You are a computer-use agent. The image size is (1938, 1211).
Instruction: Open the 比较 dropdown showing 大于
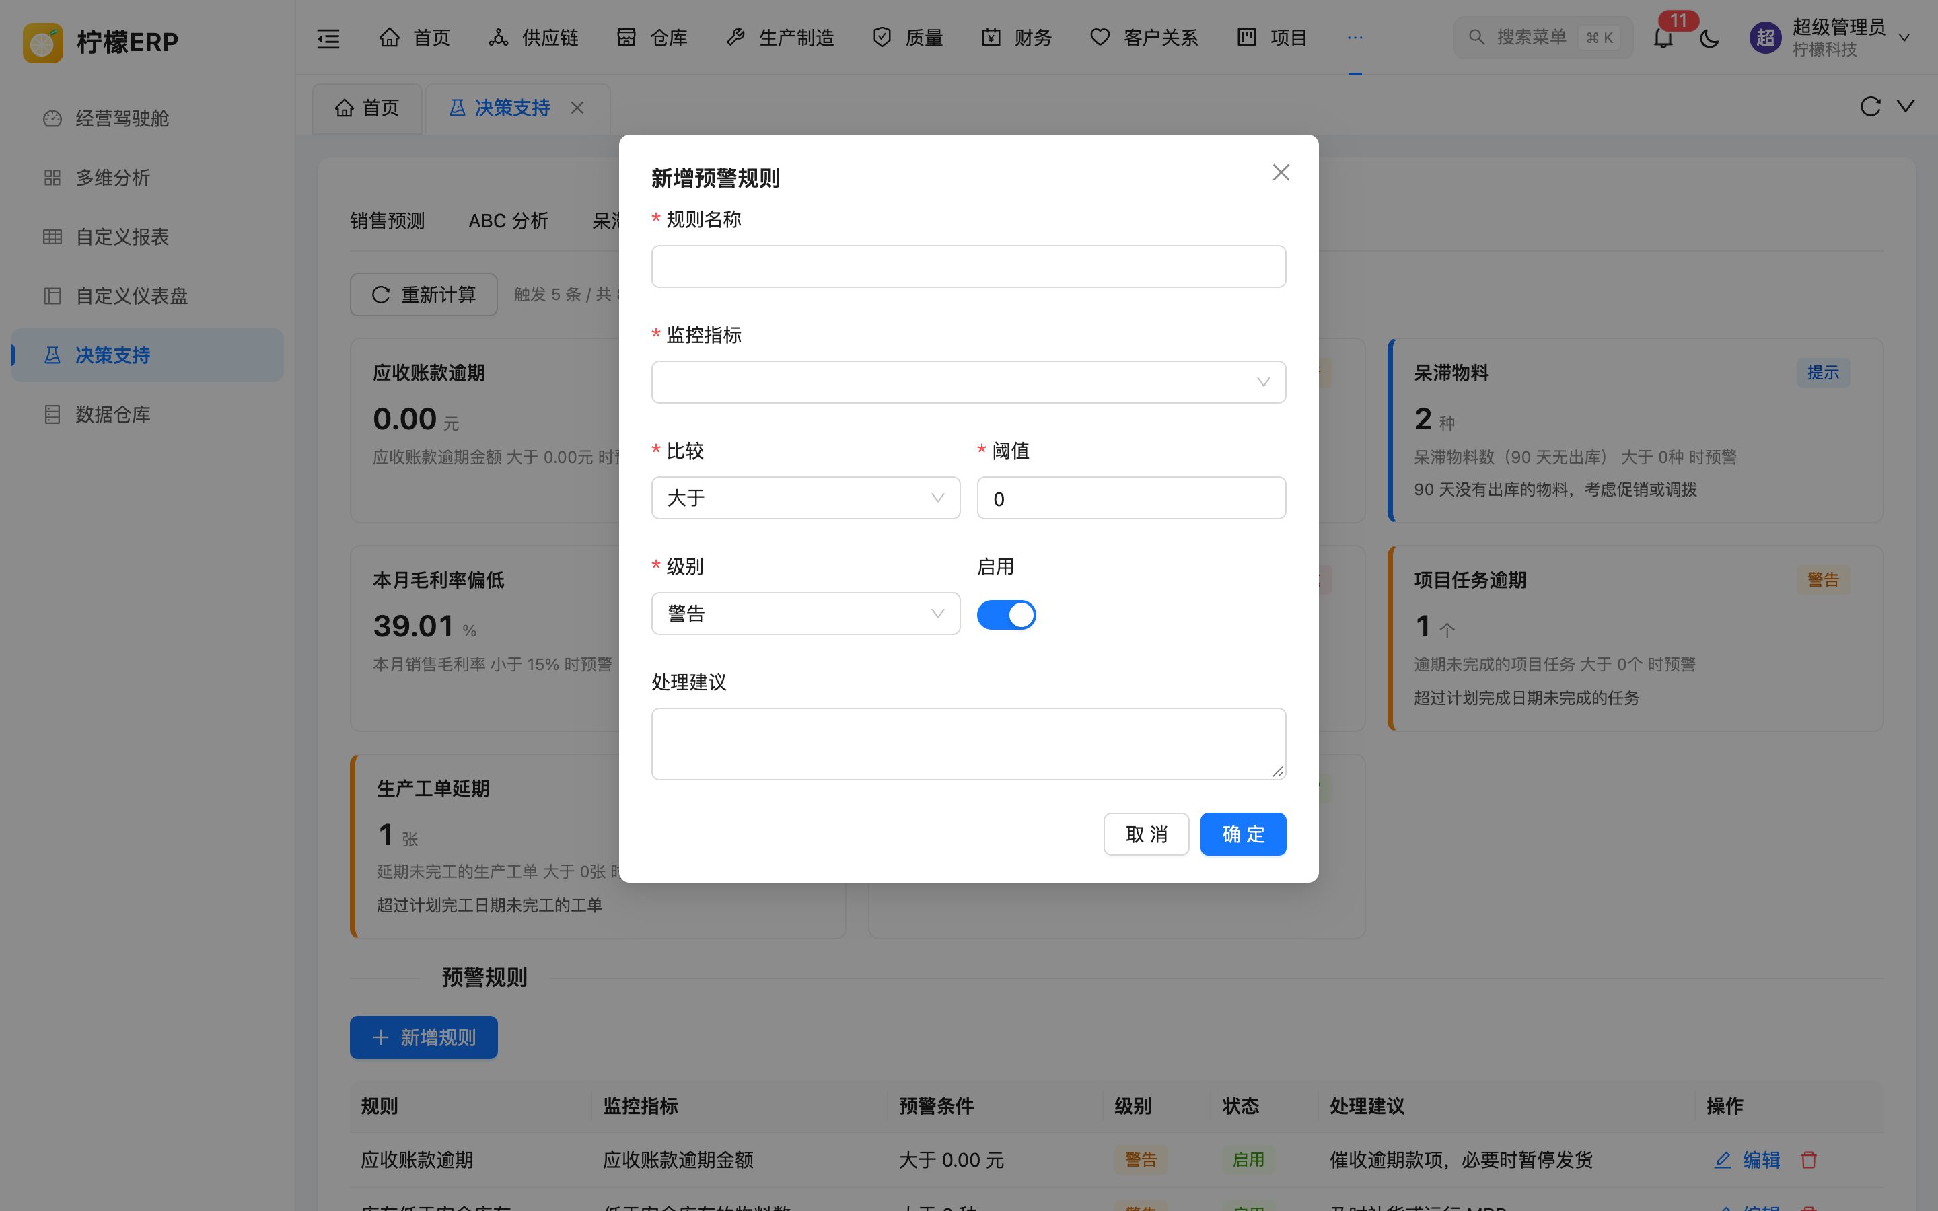click(805, 498)
